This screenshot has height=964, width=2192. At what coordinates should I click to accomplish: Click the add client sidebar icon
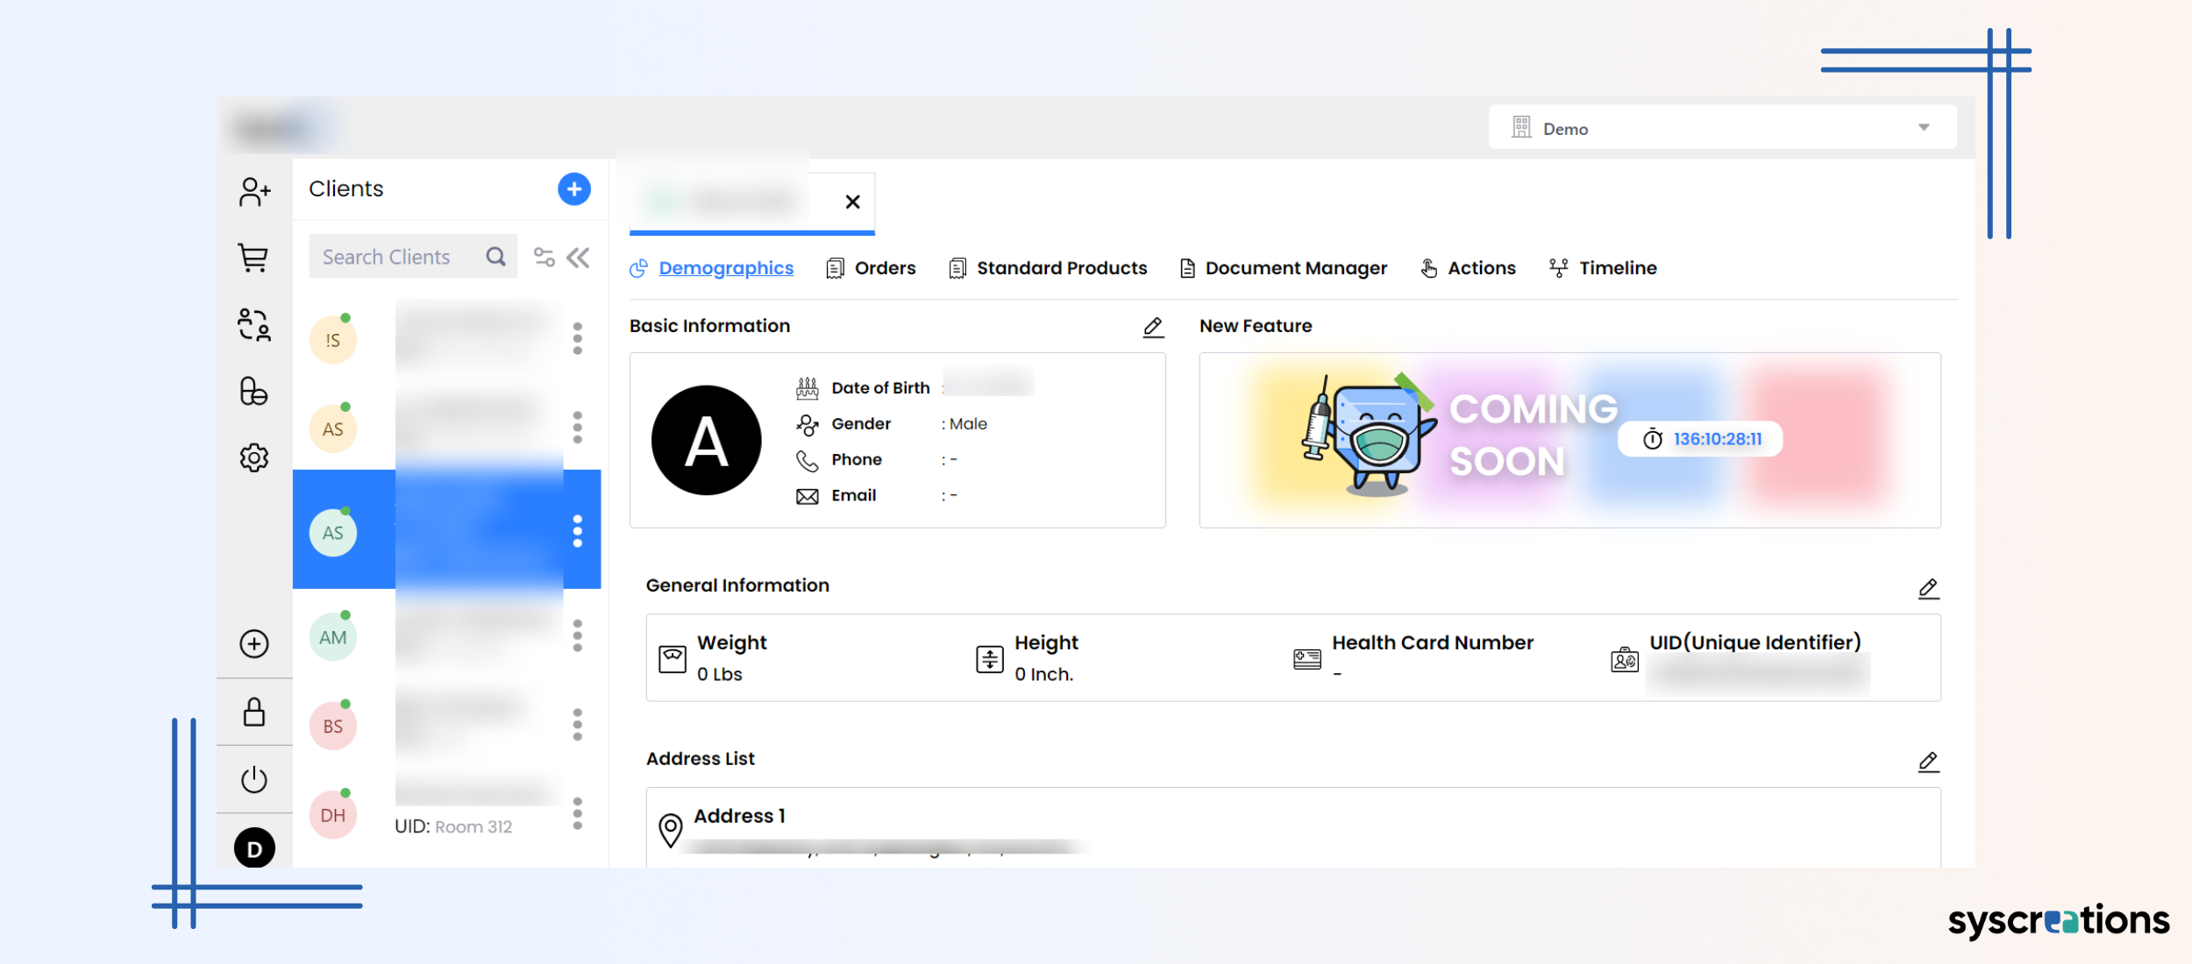254,191
